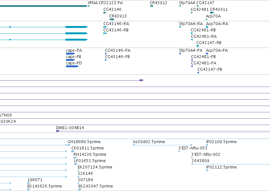
Task: Select the Acp70A-RA transcript label
Action: pos(217,23)
